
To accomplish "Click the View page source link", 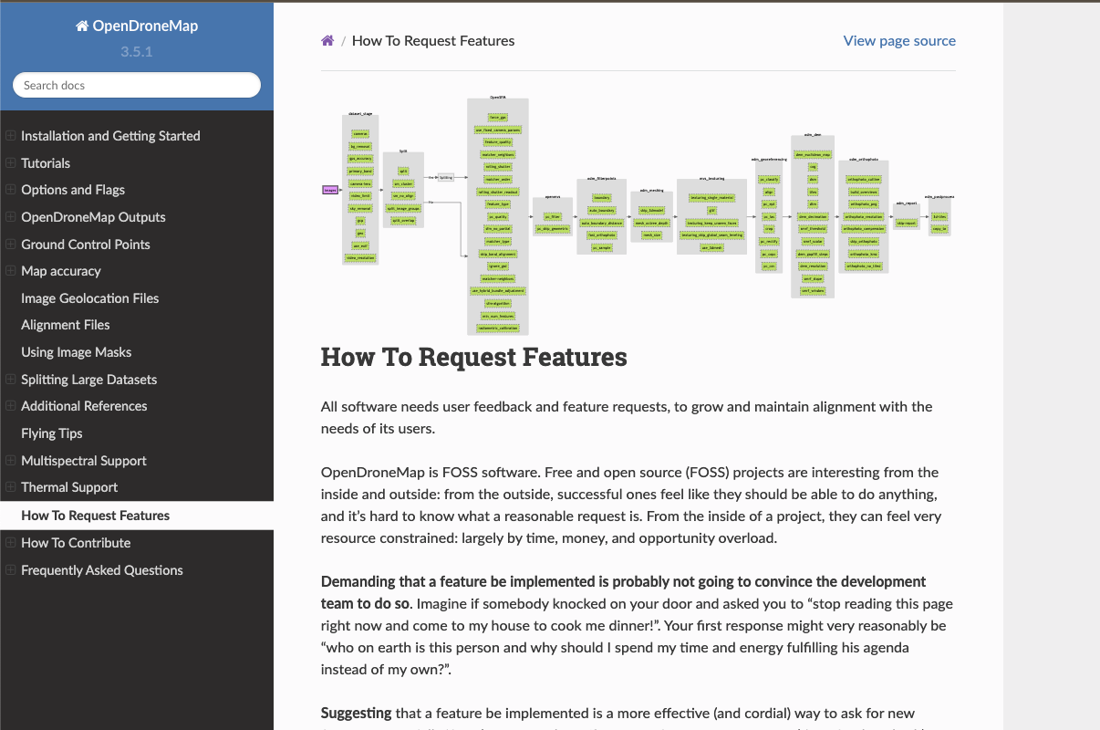I will click(x=899, y=40).
